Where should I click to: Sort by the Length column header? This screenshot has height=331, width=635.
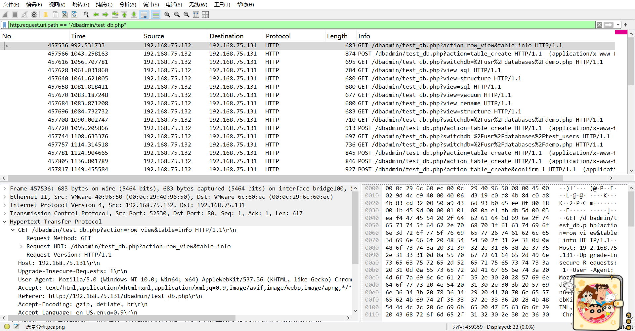[x=341, y=36]
